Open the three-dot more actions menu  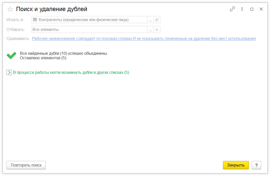242,9
